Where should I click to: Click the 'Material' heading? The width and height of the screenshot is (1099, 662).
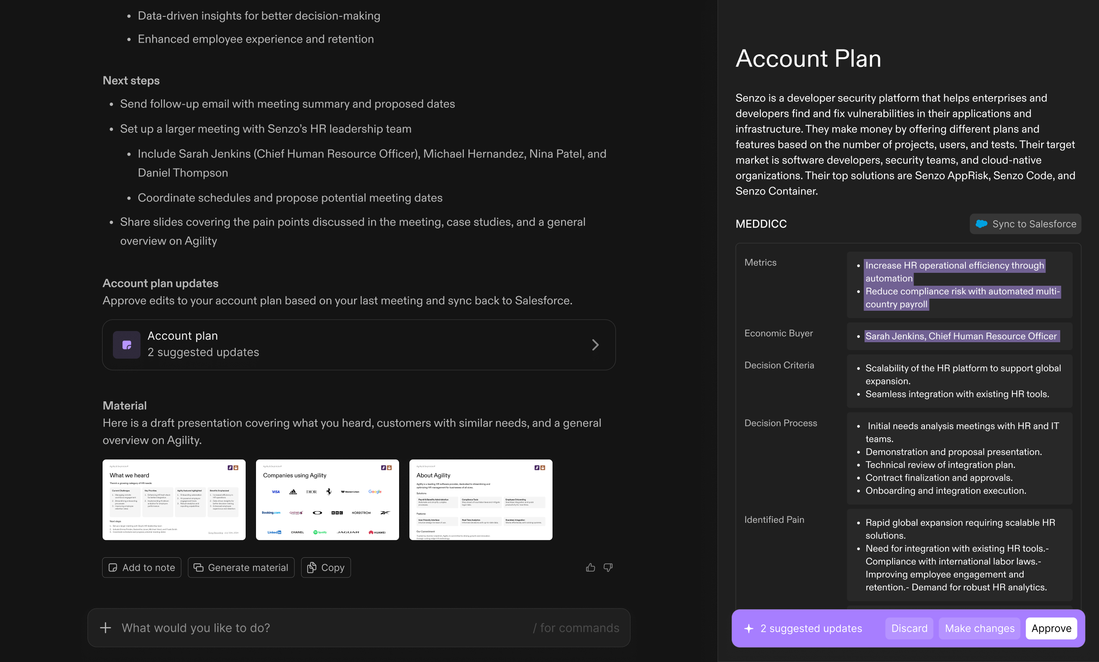(x=125, y=406)
